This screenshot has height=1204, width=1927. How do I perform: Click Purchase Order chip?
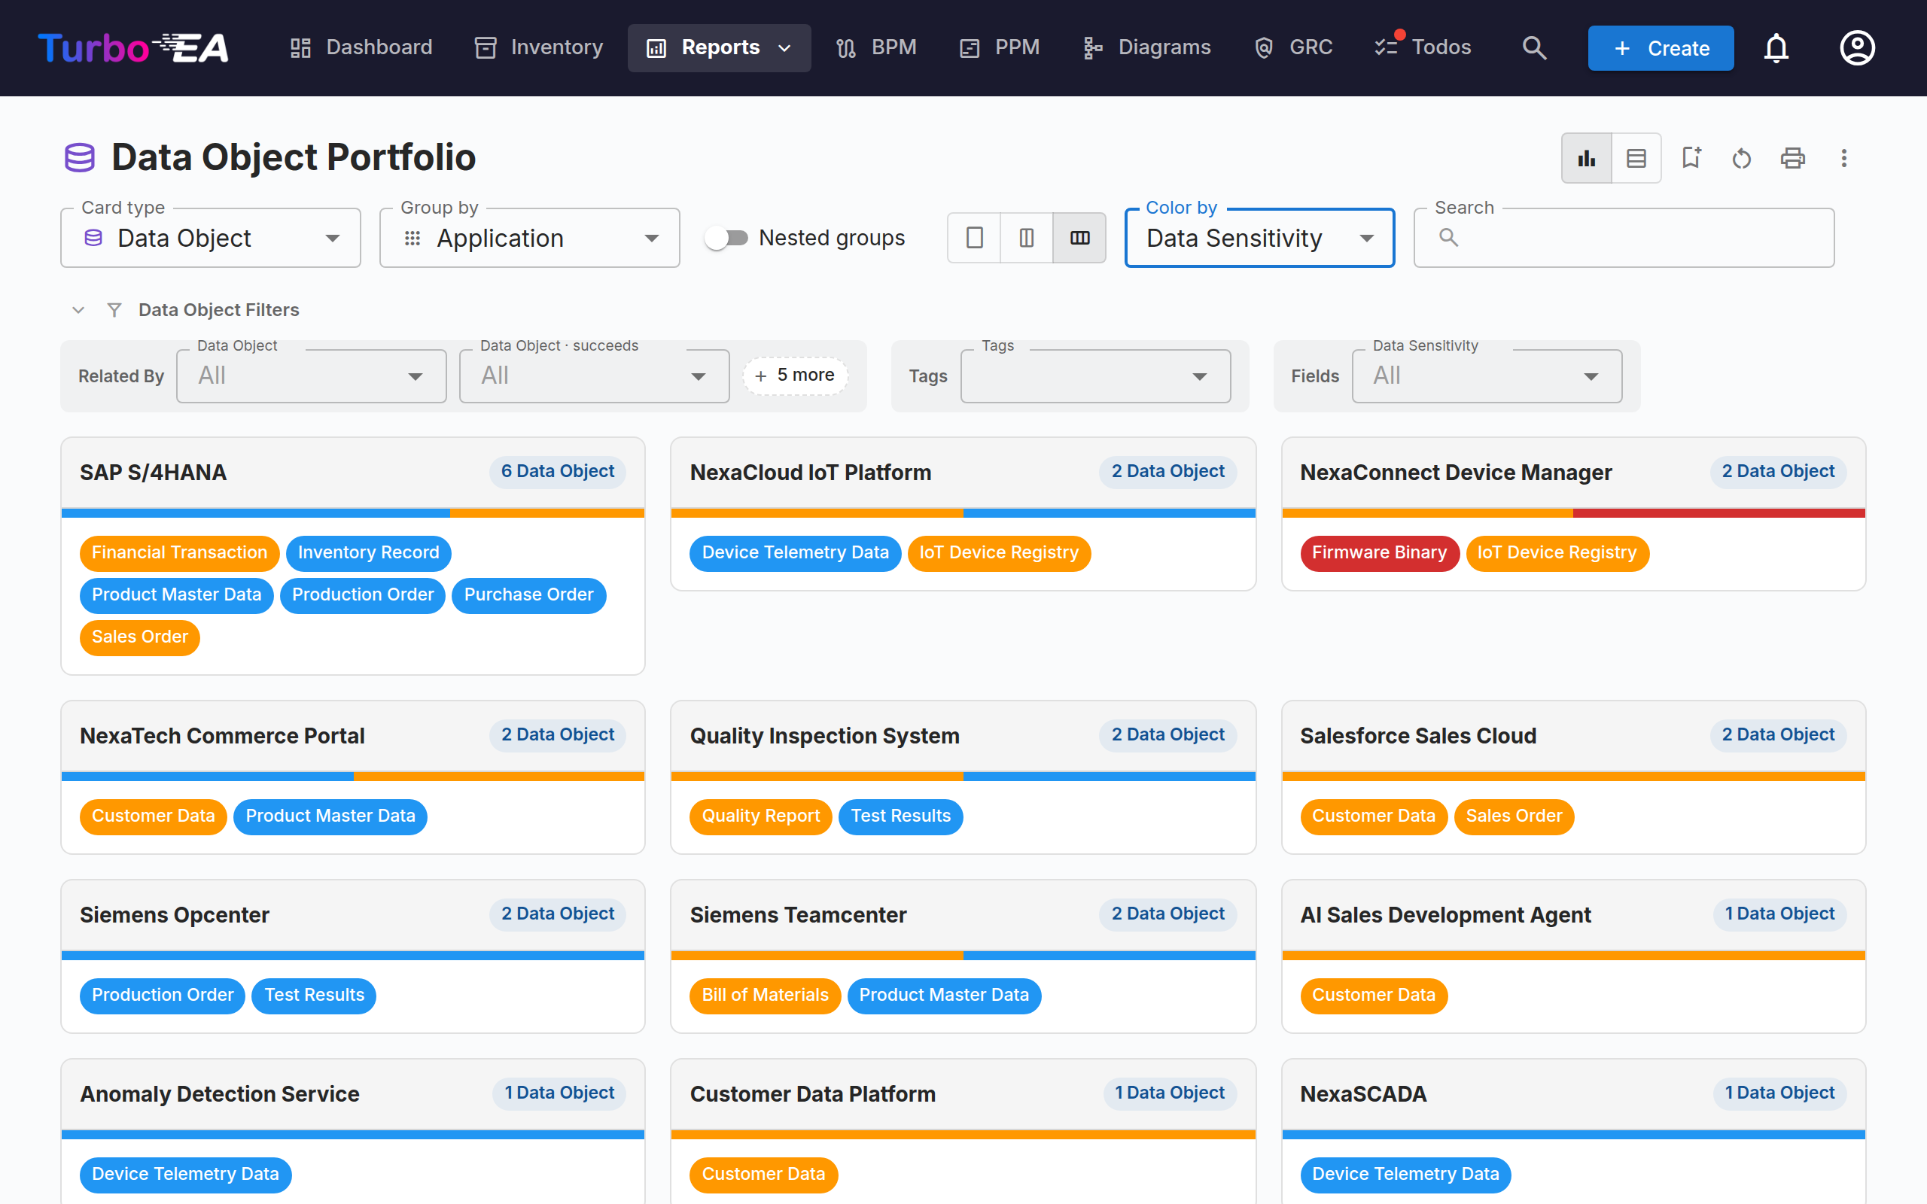[x=528, y=594]
